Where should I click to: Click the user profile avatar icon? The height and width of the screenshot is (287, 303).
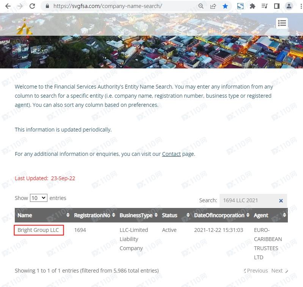[289, 6]
